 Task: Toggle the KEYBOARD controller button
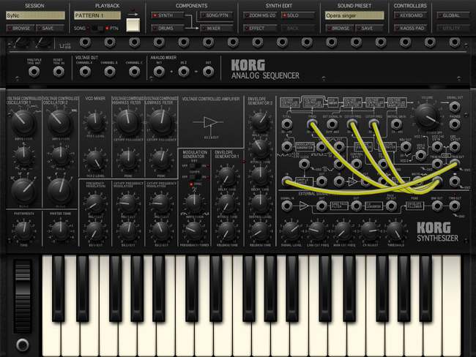point(410,15)
